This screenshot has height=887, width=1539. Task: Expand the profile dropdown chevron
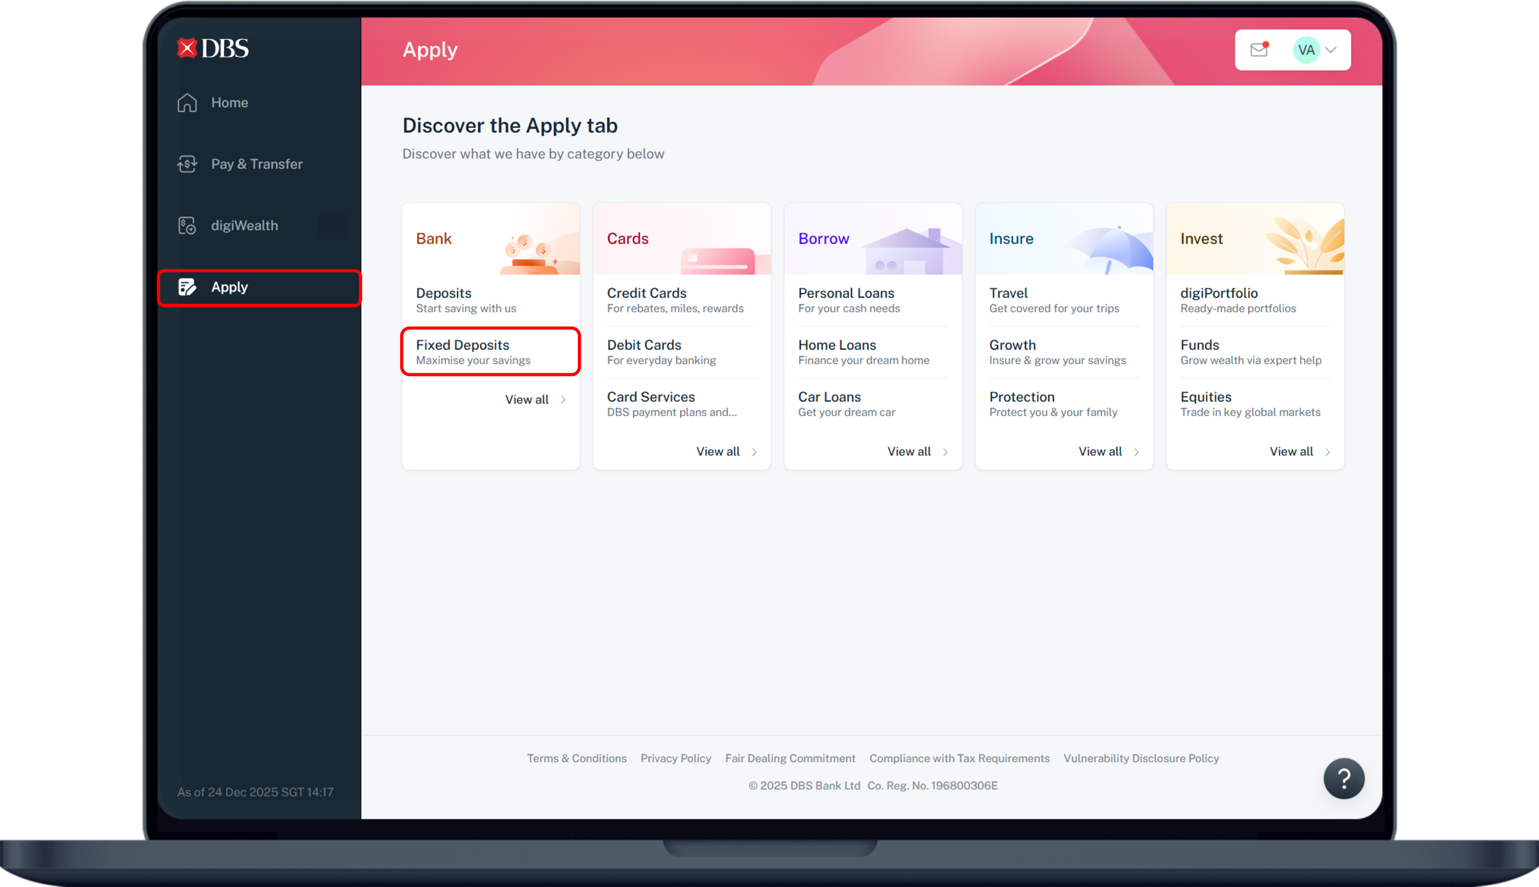click(1332, 50)
